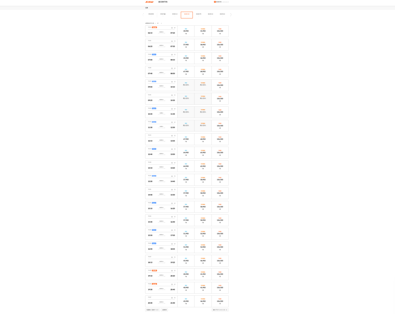
Task: Choose FLYBAG fare 65,900 on the 13:10 flight
Action: tap(203, 166)
